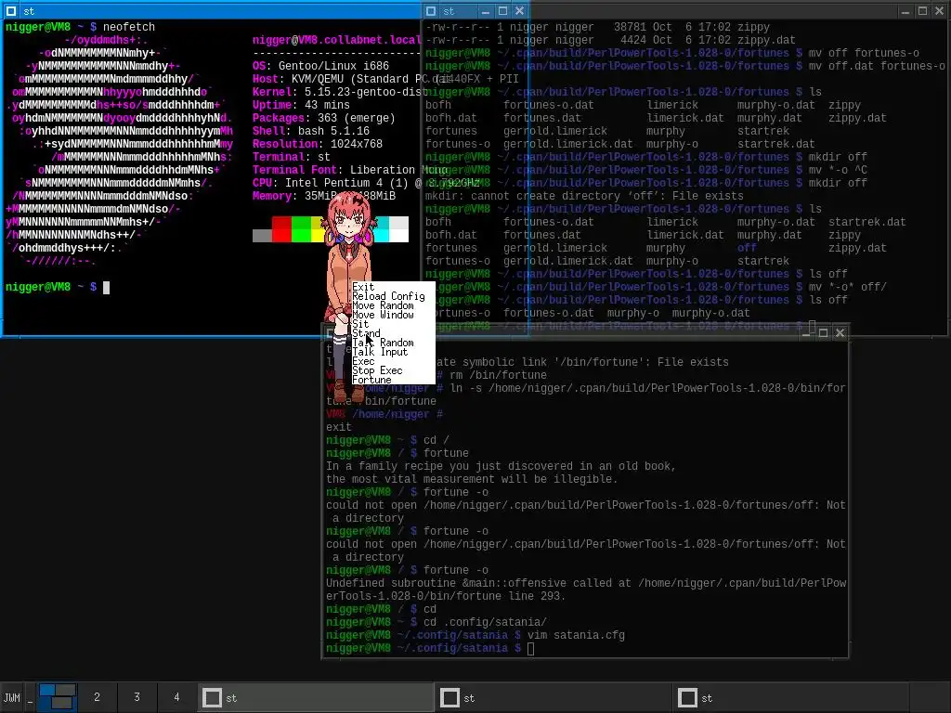Click 'vim satania.cfg' command text
The width and height of the screenshot is (951, 713).
(576, 635)
